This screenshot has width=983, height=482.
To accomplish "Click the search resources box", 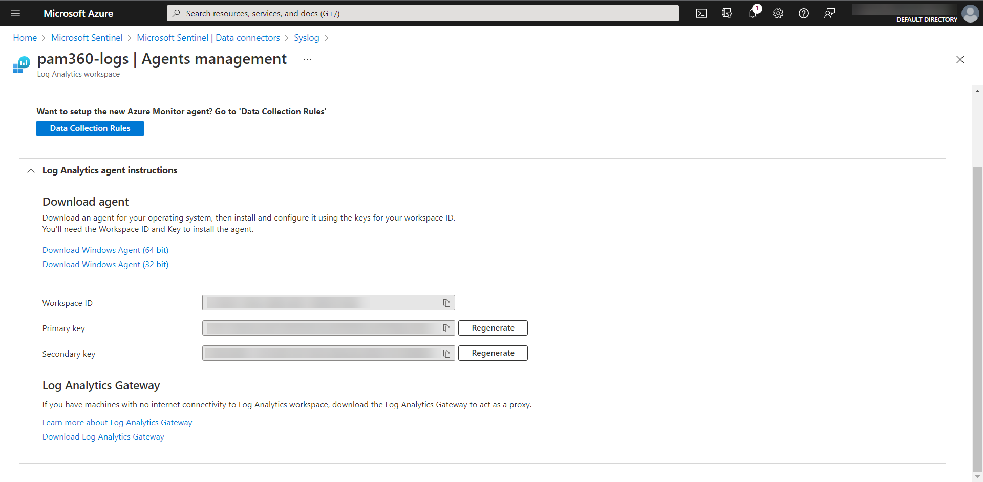I will (422, 13).
